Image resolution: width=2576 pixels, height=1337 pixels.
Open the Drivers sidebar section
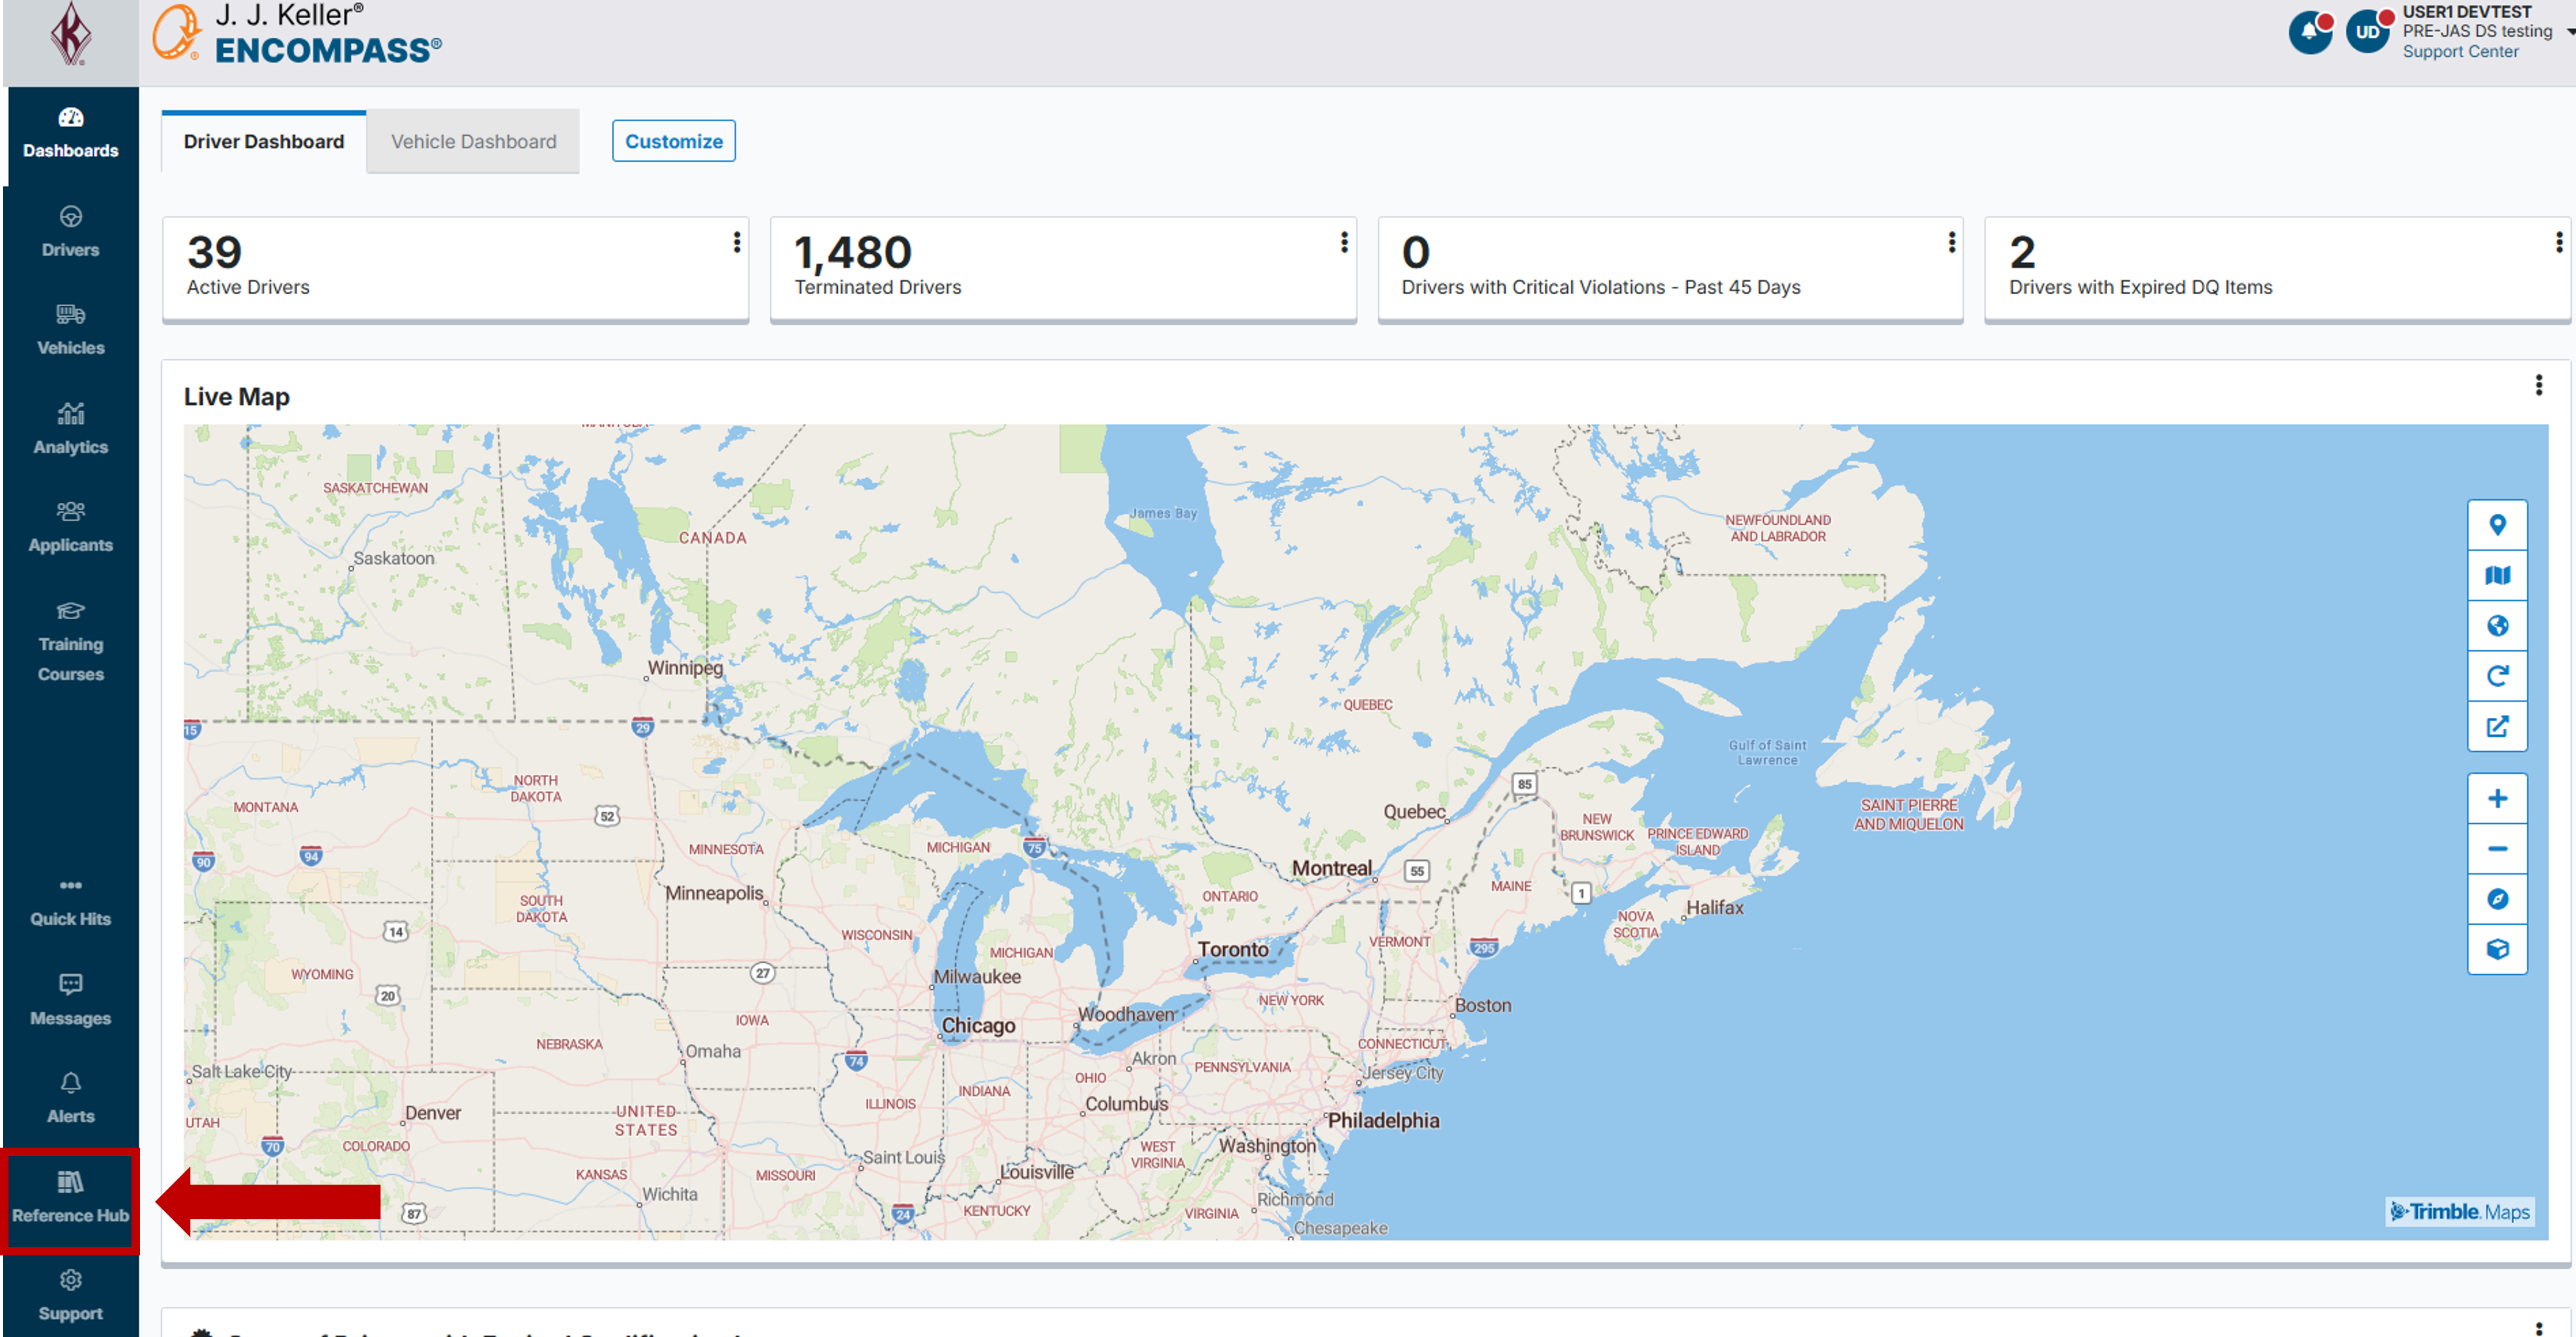[70, 232]
